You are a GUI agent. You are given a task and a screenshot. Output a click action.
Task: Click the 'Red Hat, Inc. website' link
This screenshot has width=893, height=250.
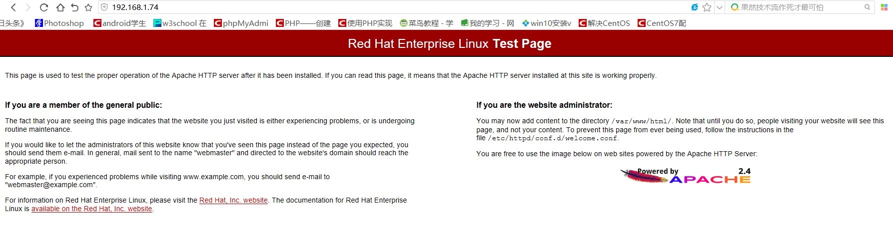click(x=233, y=200)
